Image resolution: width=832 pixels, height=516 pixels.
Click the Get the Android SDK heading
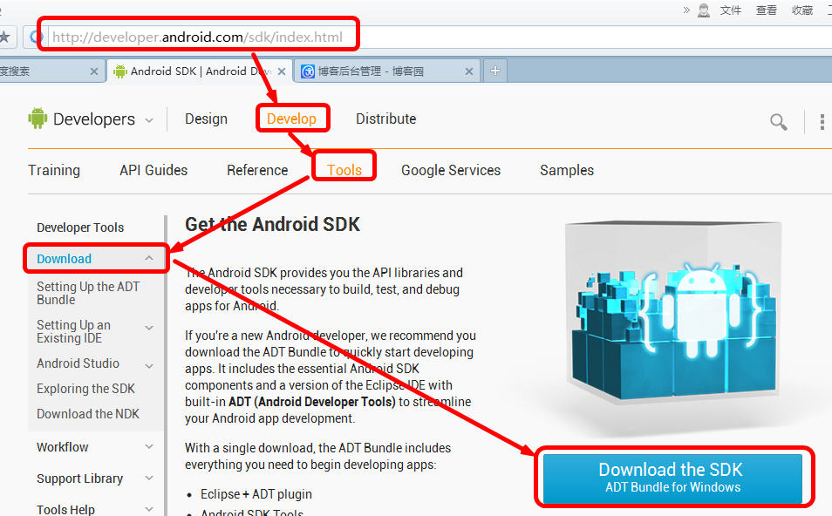pyautogui.click(x=272, y=224)
